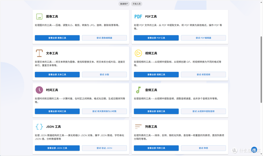Click 尝试 从视频中提取音频

pos(203,111)
